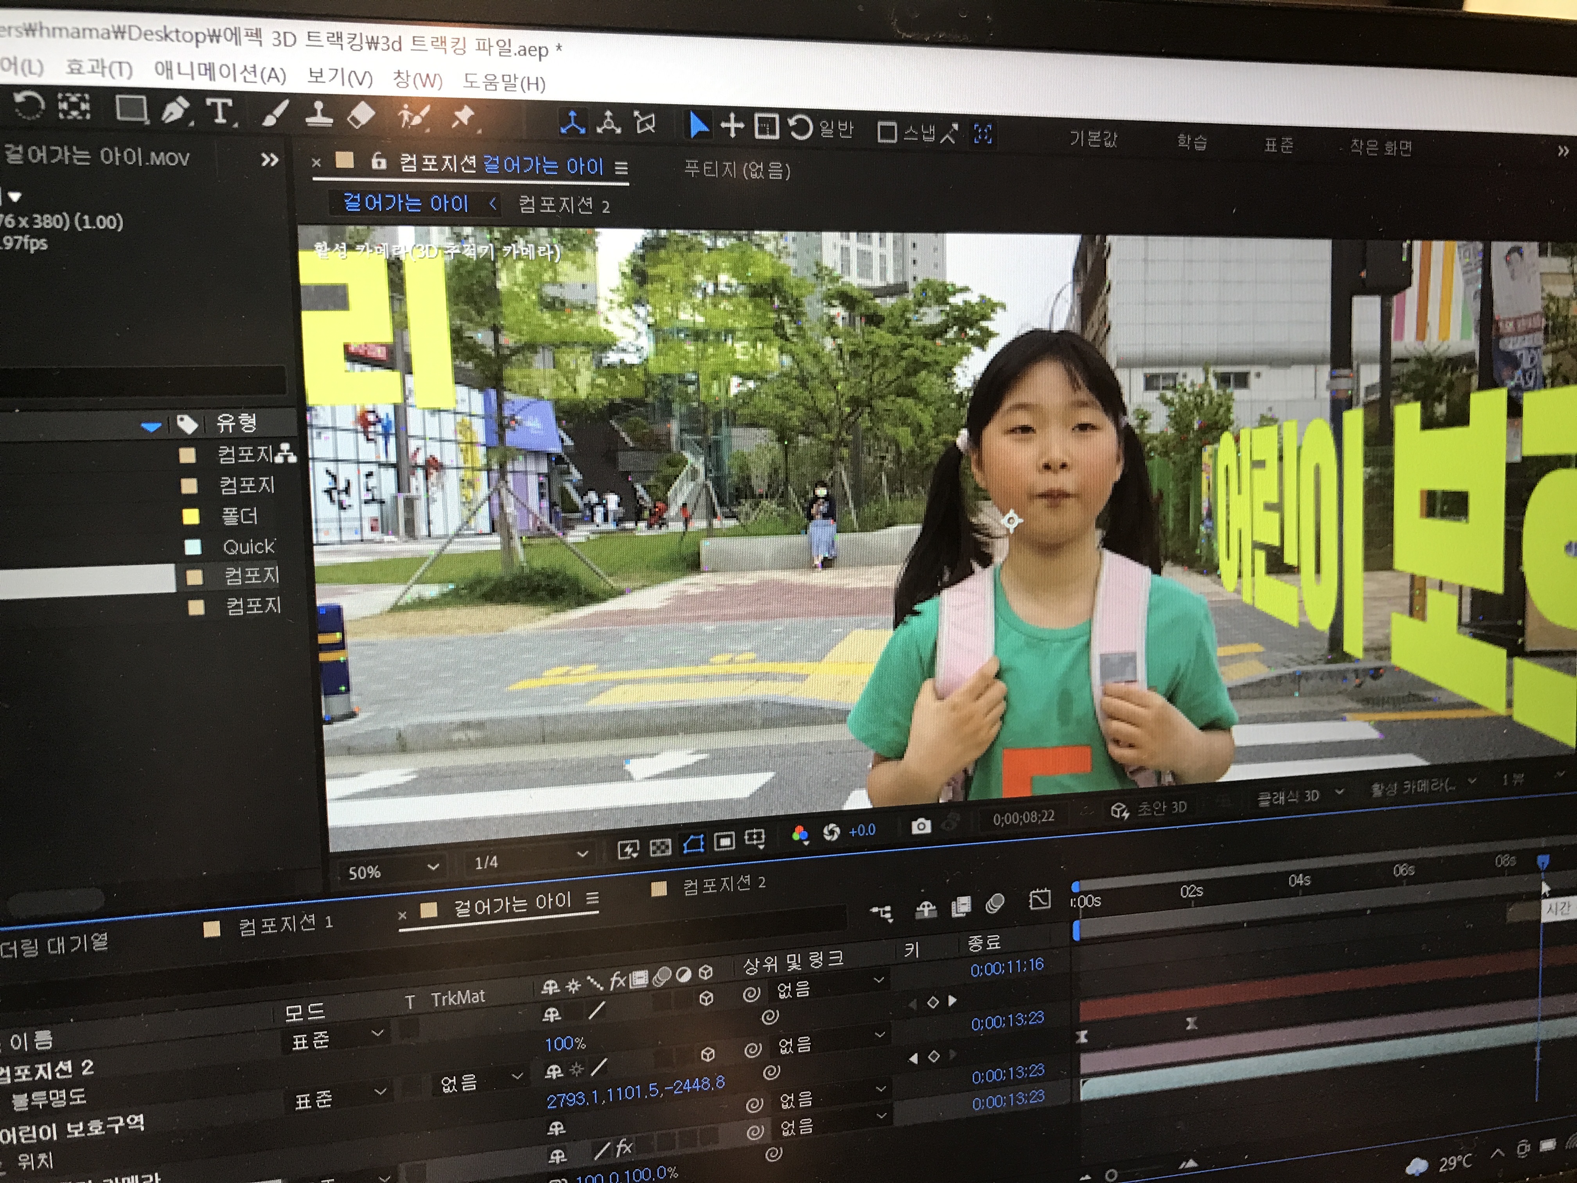Pick the Brush tool
This screenshot has height=1183, width=1577.
(275, 113)
